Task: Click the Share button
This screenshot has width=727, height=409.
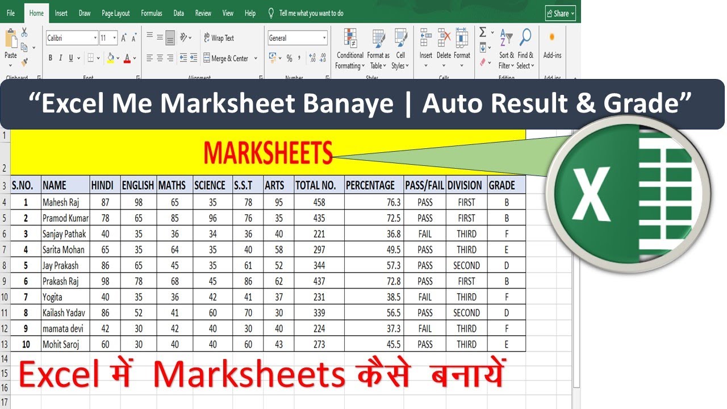Action: tap(560, 14)
